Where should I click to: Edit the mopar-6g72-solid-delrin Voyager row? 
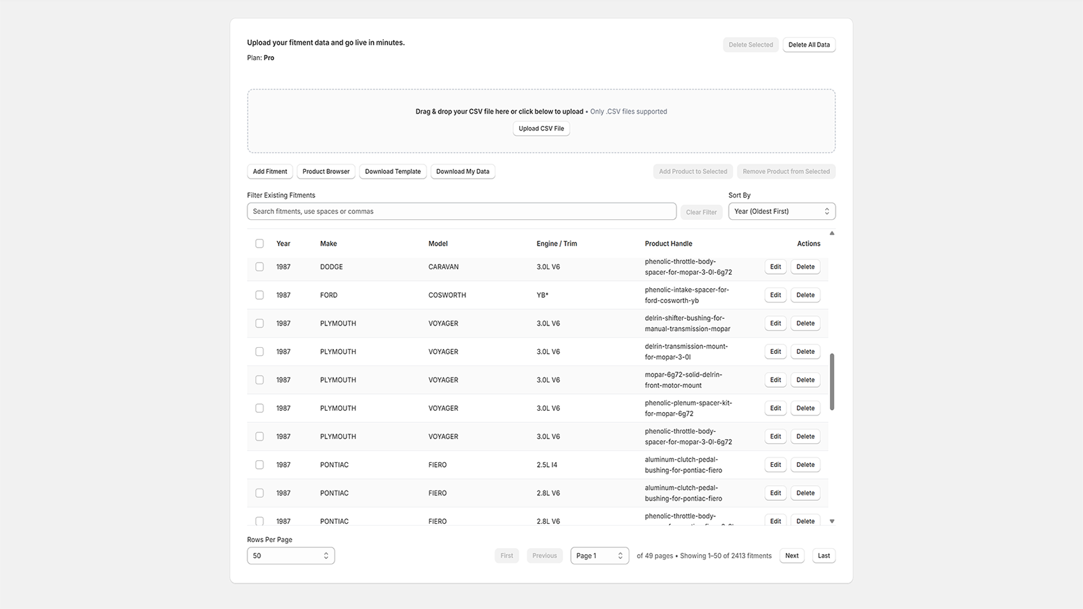click(776, 380)
